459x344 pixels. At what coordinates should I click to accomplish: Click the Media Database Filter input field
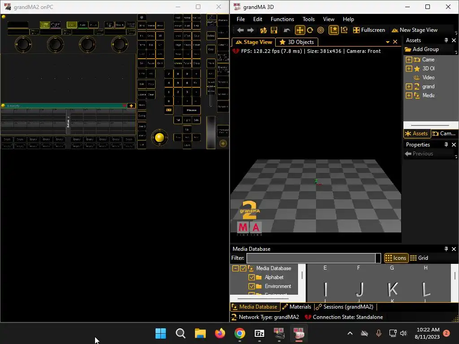pyautogui.click(x=312, y=258)
